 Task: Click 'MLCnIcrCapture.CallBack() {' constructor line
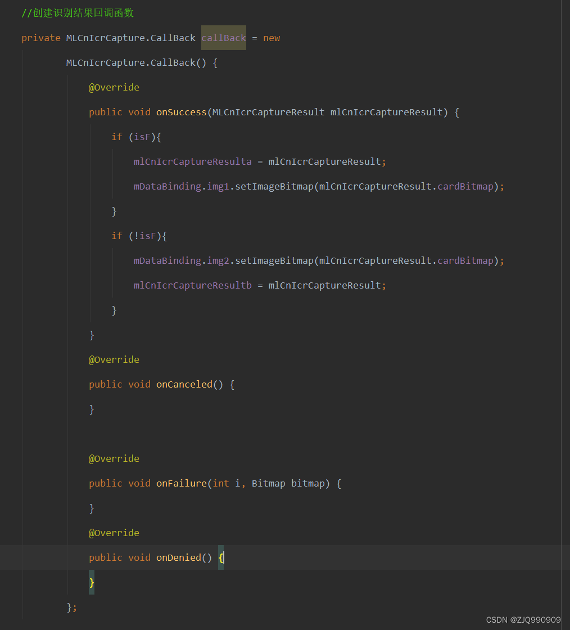click(x=142, y=62)
